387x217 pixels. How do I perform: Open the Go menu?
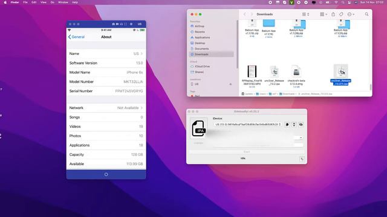(x=53, y=2)
